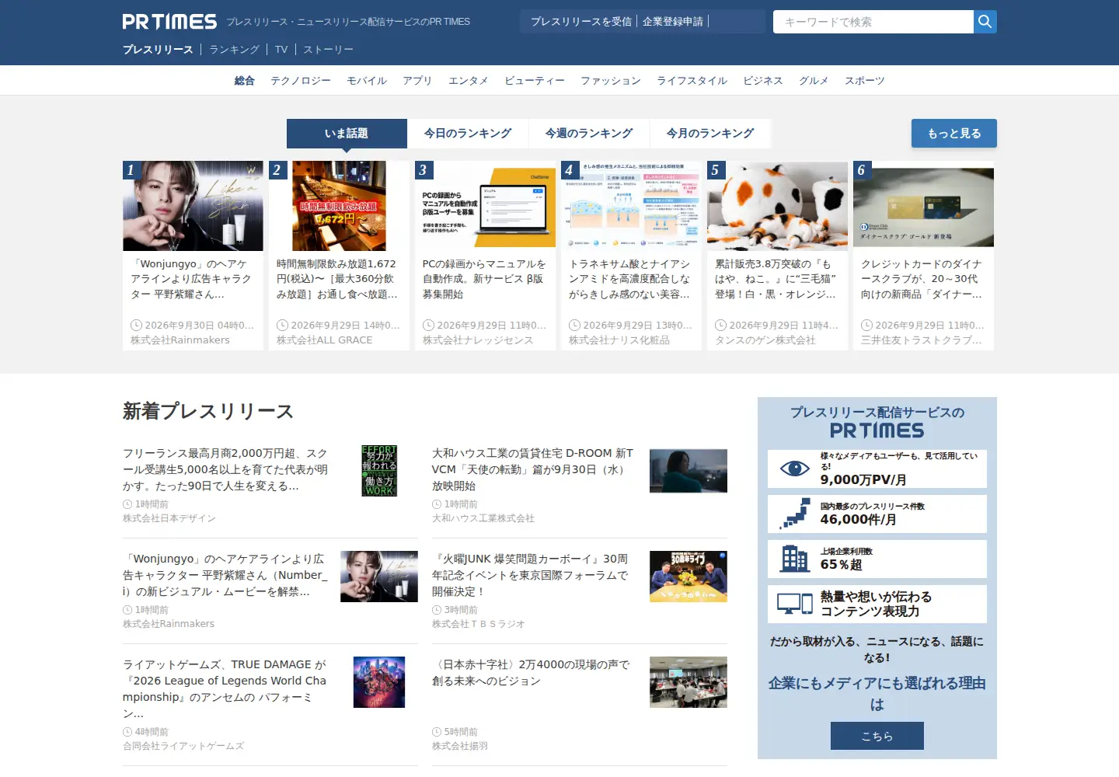Click the もっと見る button

954,134
